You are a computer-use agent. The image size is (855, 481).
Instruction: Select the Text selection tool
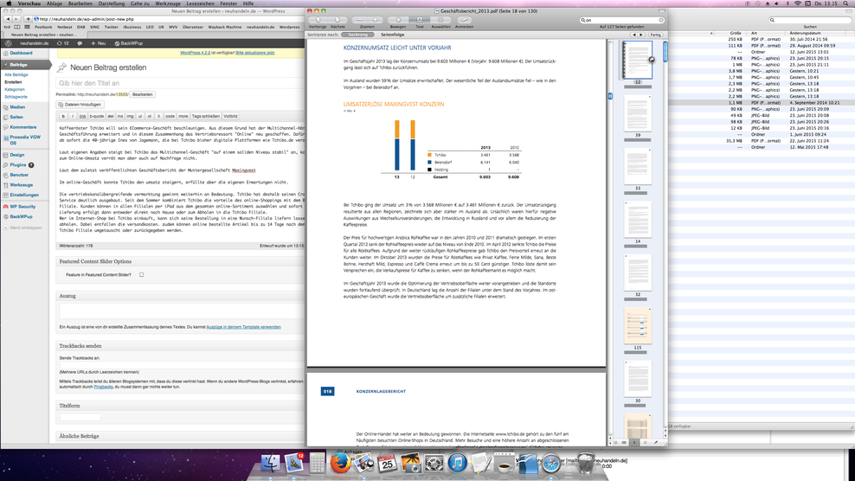tap(420, 20)
